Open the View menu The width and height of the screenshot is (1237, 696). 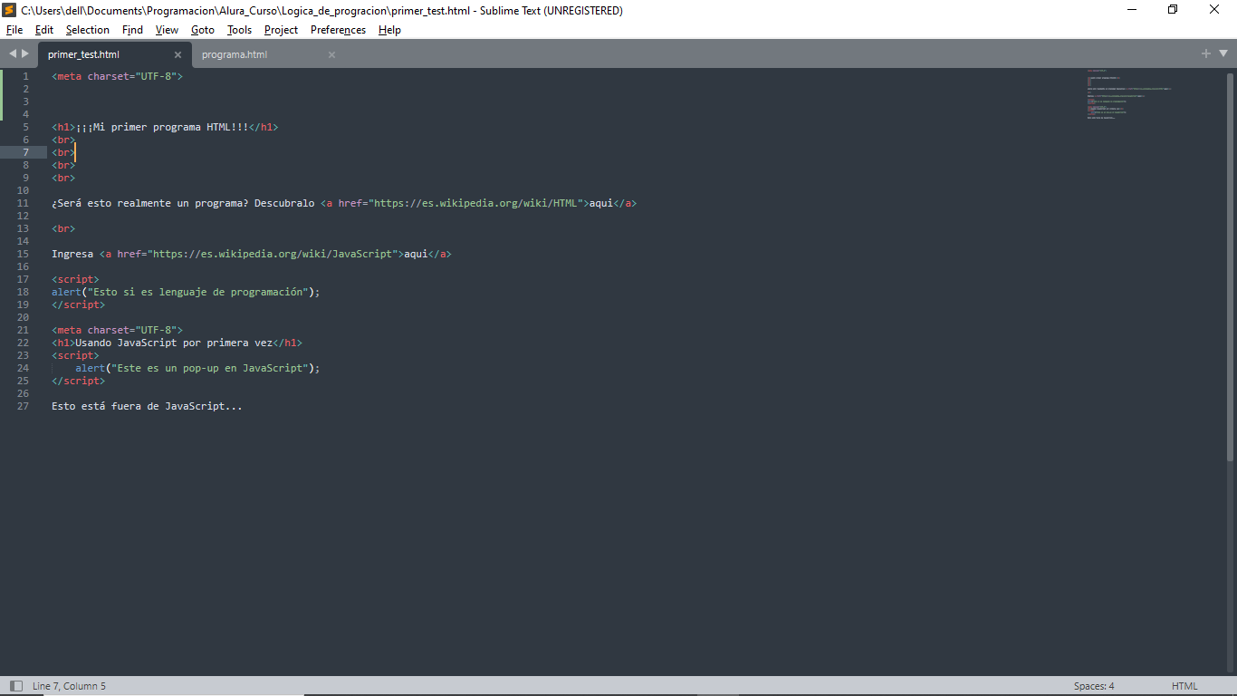click(168, 30)
